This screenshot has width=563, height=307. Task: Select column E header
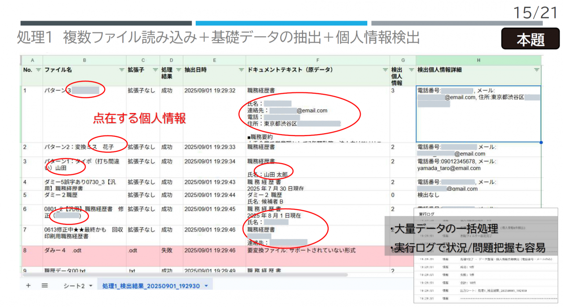click(214, 60)
